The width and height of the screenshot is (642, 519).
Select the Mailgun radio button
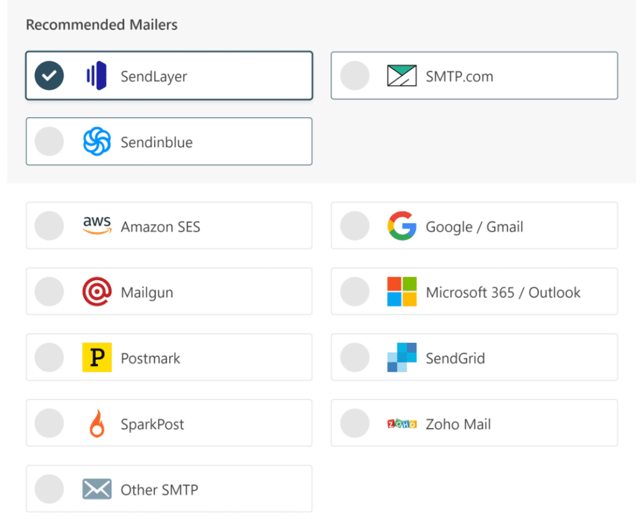49,291
